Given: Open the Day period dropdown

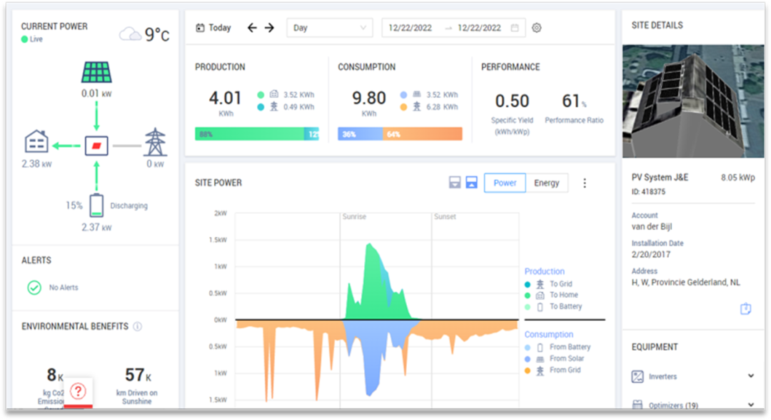Looking at the screenshot, I should tap(329, 28).
